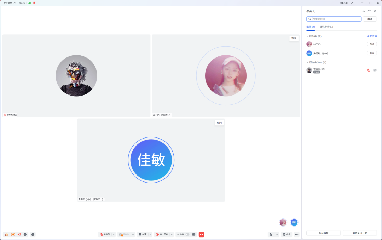This screenshot has width=382, height=240.
Task: Cancel the call to 马小艺 with 取消
Action: click(372, 44)
